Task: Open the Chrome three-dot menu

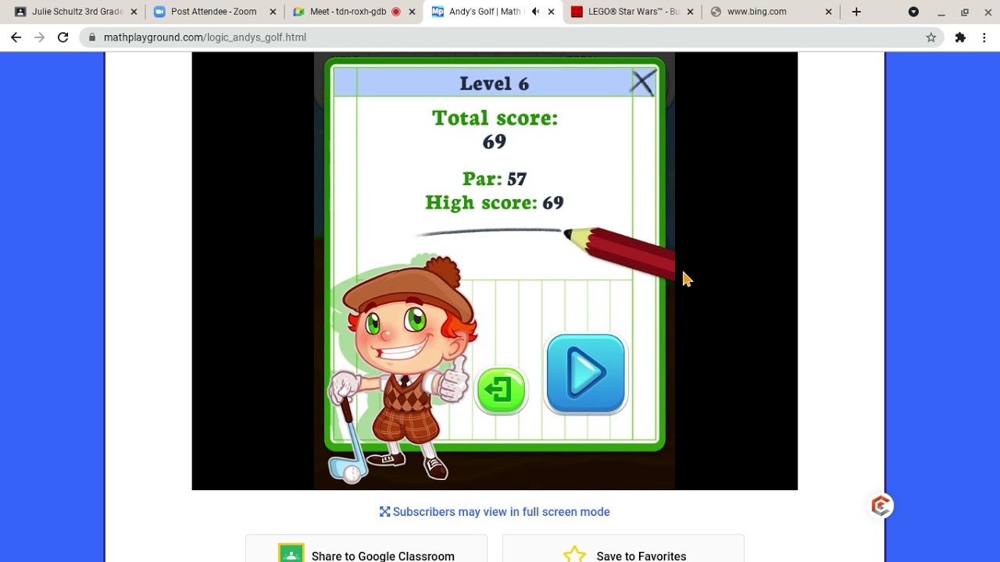Action: [984, 37]
